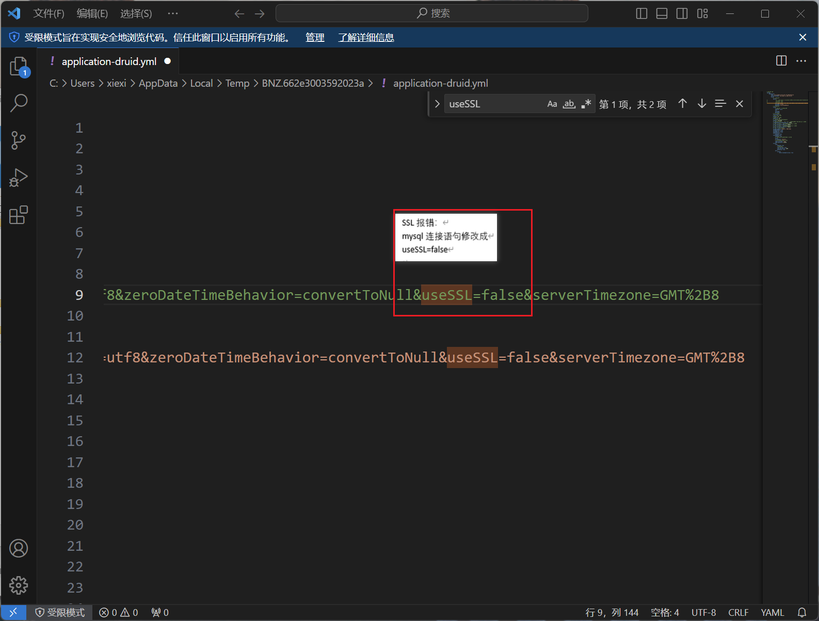Click the 第 1 项, 共 2 项 match count text
Image resolution: width=819 pixels, height=621 pixels.
(633, 104)
